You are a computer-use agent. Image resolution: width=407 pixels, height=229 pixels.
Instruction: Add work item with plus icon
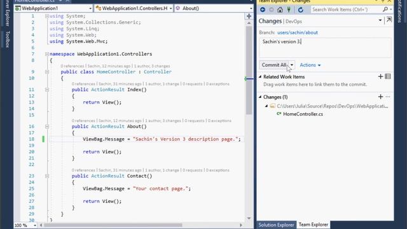(380, 76)
